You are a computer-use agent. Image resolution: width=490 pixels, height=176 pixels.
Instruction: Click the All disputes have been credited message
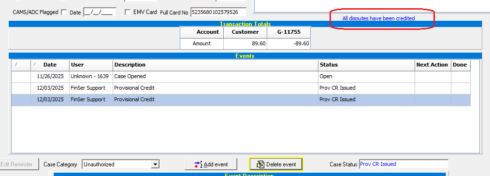(378, 18)
